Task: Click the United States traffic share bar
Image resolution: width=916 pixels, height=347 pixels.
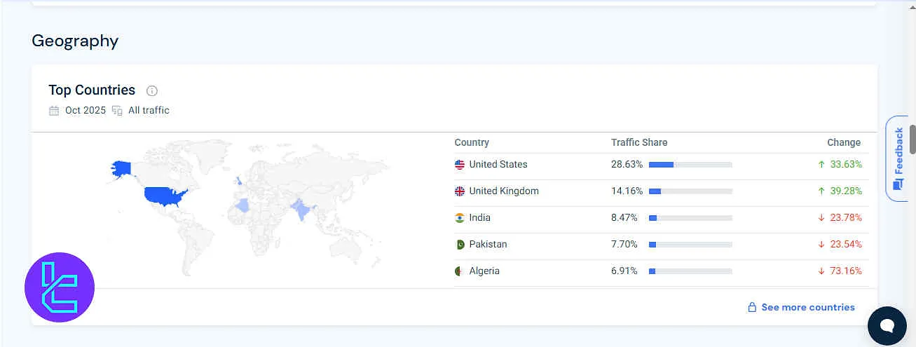Action: (690, 165)
